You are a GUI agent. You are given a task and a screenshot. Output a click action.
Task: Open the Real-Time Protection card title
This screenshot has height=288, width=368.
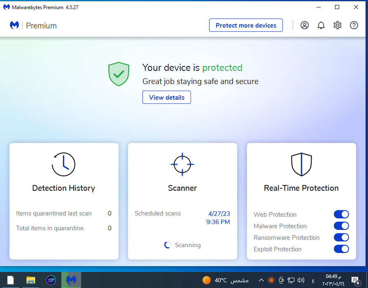coord(301,188)
